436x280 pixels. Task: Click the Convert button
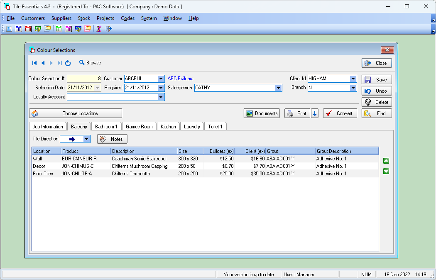340,113
